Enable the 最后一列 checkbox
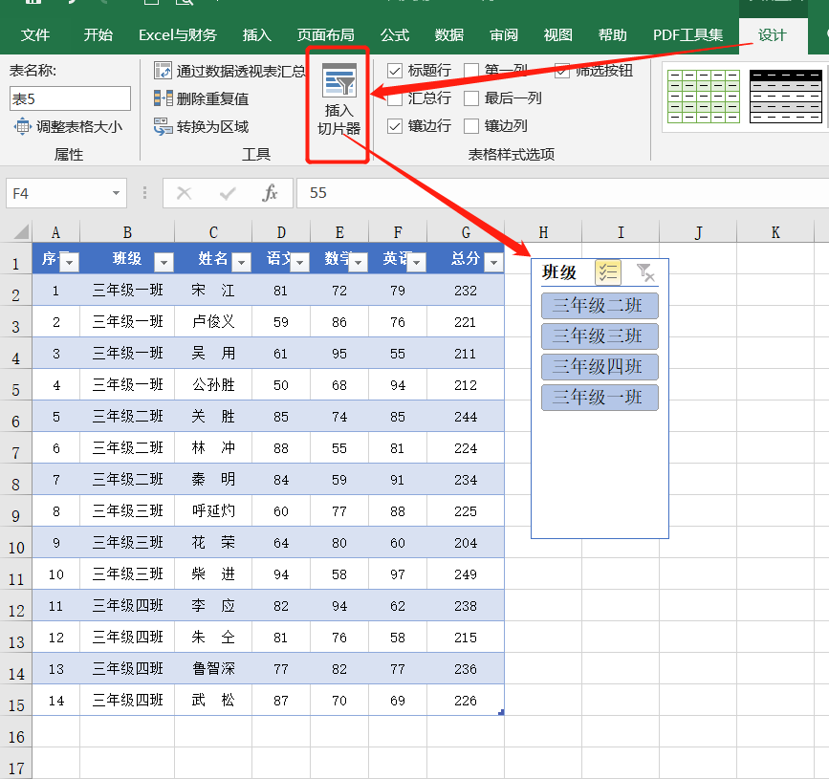 tap(471, 98)
